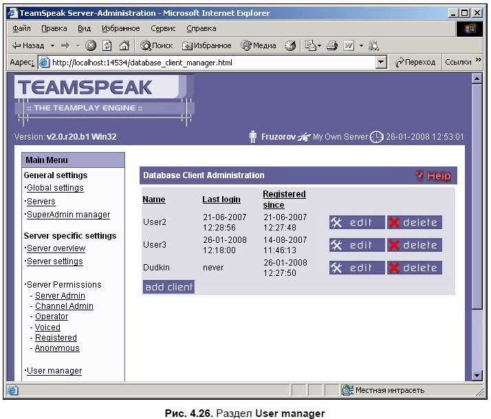This screenshot has width=491, height=419.
Task: Go to Home page via toolbar icon
Action: pos(124,45)
